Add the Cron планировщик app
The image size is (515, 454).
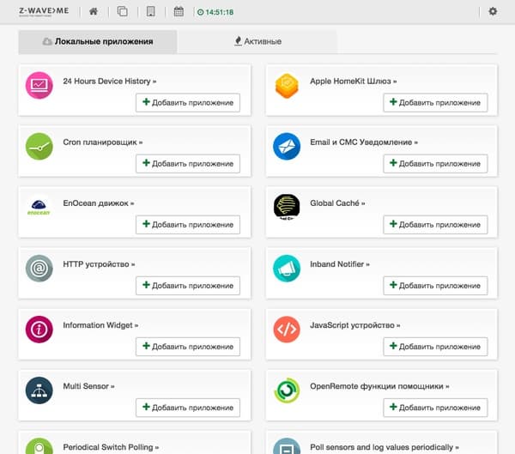[x=188, y=164]
